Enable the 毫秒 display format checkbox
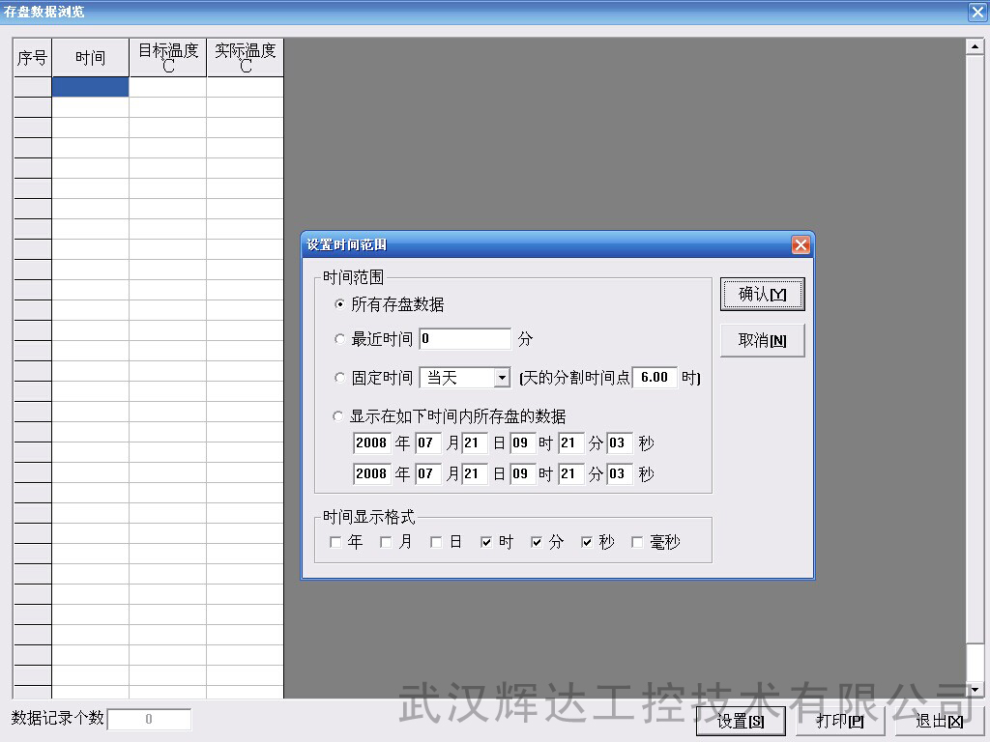This screenshot has width=990, height=742. coord(637,543)
